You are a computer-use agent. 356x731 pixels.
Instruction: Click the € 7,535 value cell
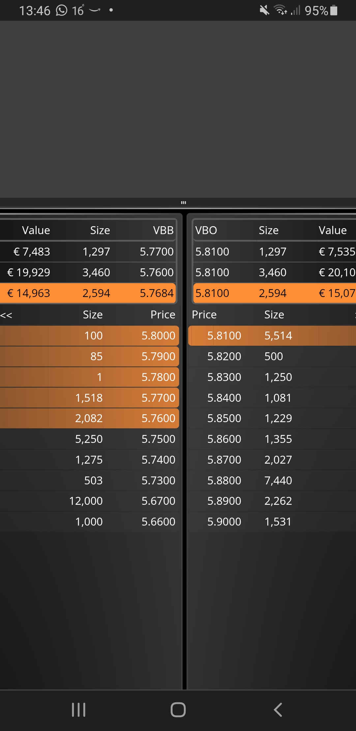(337, 252)
